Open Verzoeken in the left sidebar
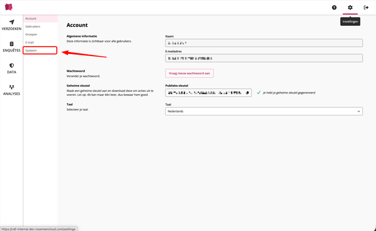This screenshot has height=231, width=376. pos(11,25)
